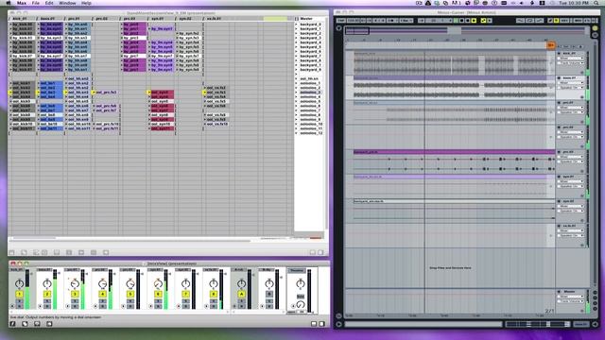Launch the by_kick.03 clip's play triangle
This screenshot has height=340, width=605.
pos(11,38)
